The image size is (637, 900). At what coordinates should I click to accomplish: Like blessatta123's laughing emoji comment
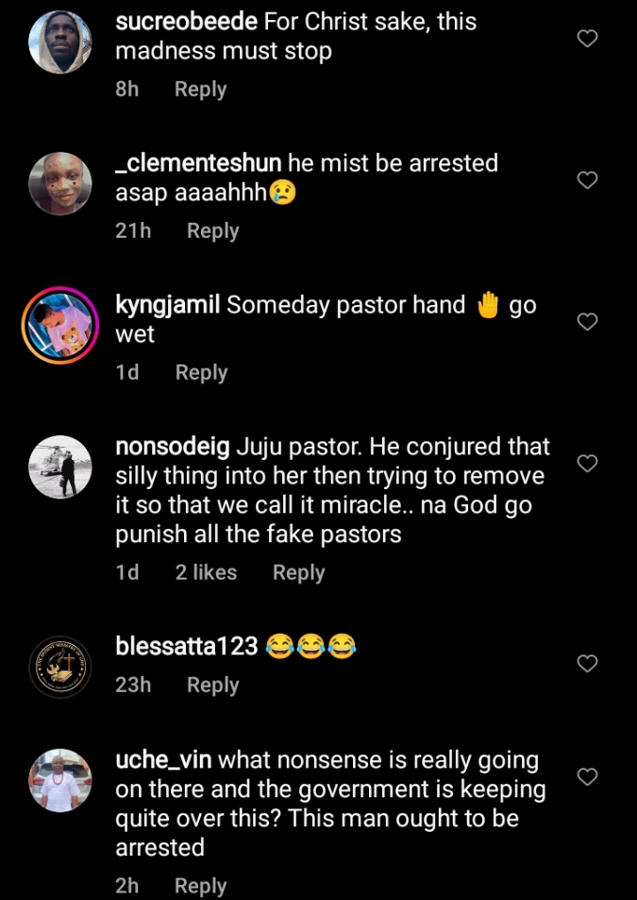pyautogui.click(x=587, y=663)
